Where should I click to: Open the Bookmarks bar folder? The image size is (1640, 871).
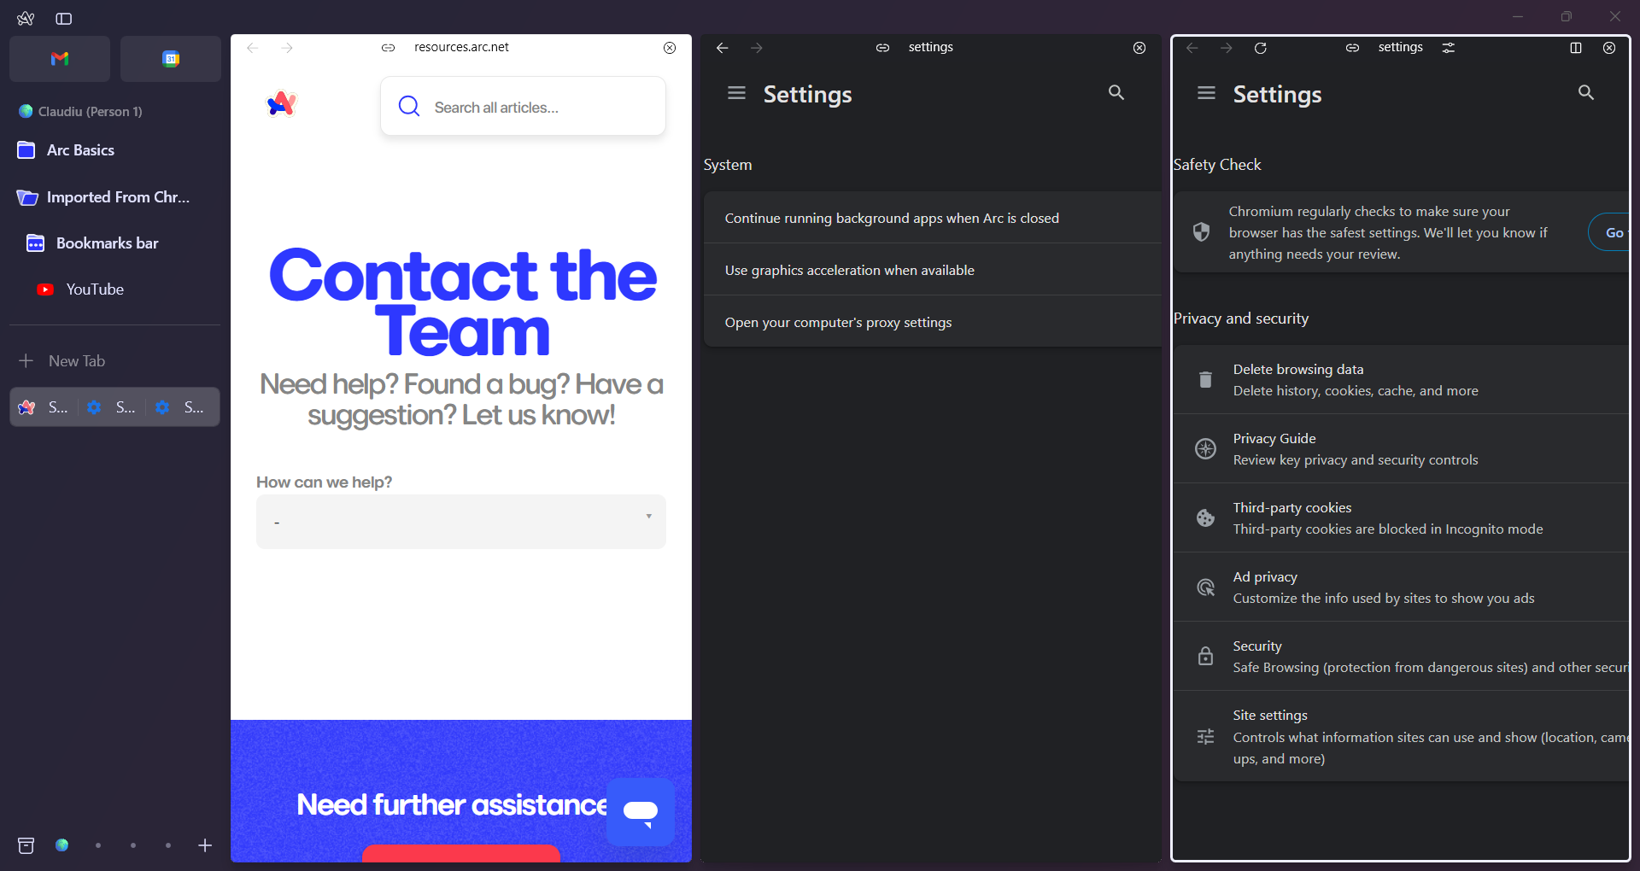coord(114,243)
